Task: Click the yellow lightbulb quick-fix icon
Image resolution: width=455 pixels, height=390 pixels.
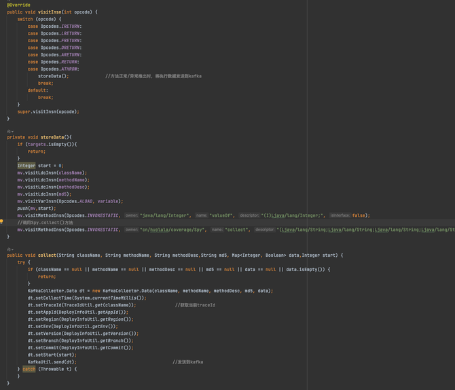Action: [2, 222]
